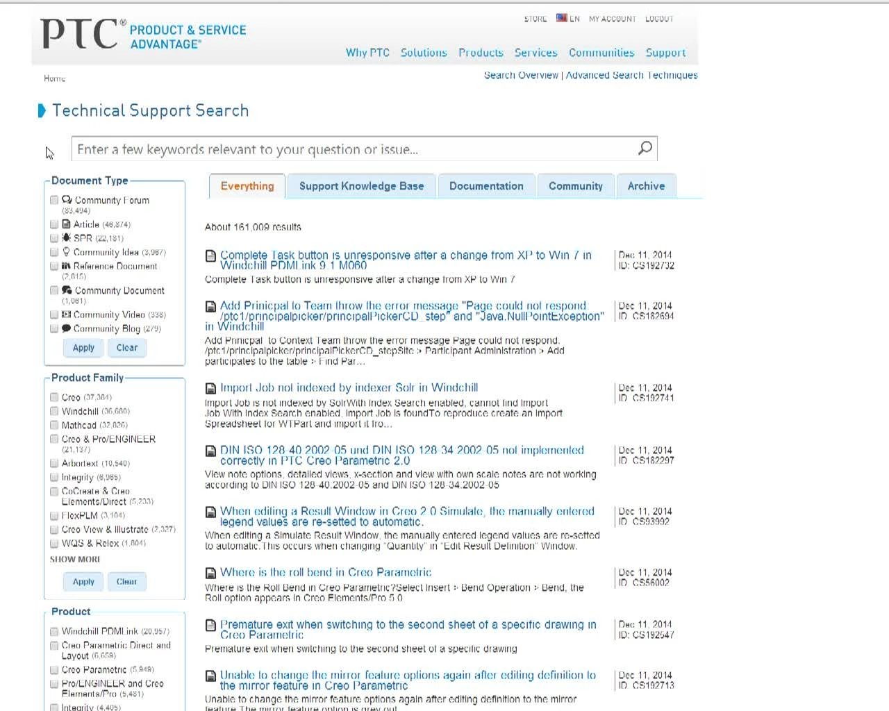This screenshot has width=889, height=711.
Task: Click the Community Video film icon
Action: coord(66,315)
